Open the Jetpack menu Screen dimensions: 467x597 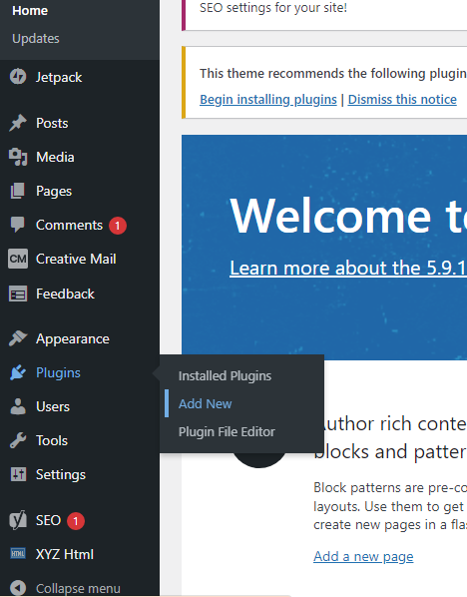(x=59, y=77)
